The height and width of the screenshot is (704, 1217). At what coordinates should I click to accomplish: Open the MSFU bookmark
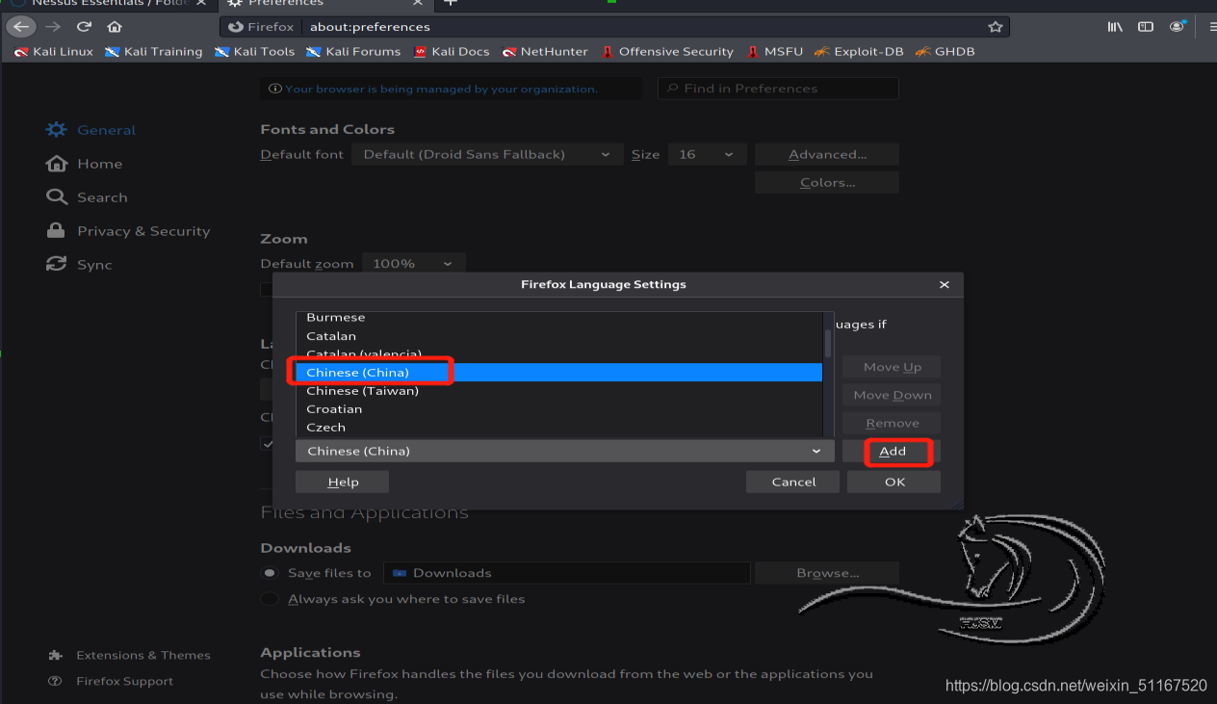pyautogui.click(x=774, y=51)
